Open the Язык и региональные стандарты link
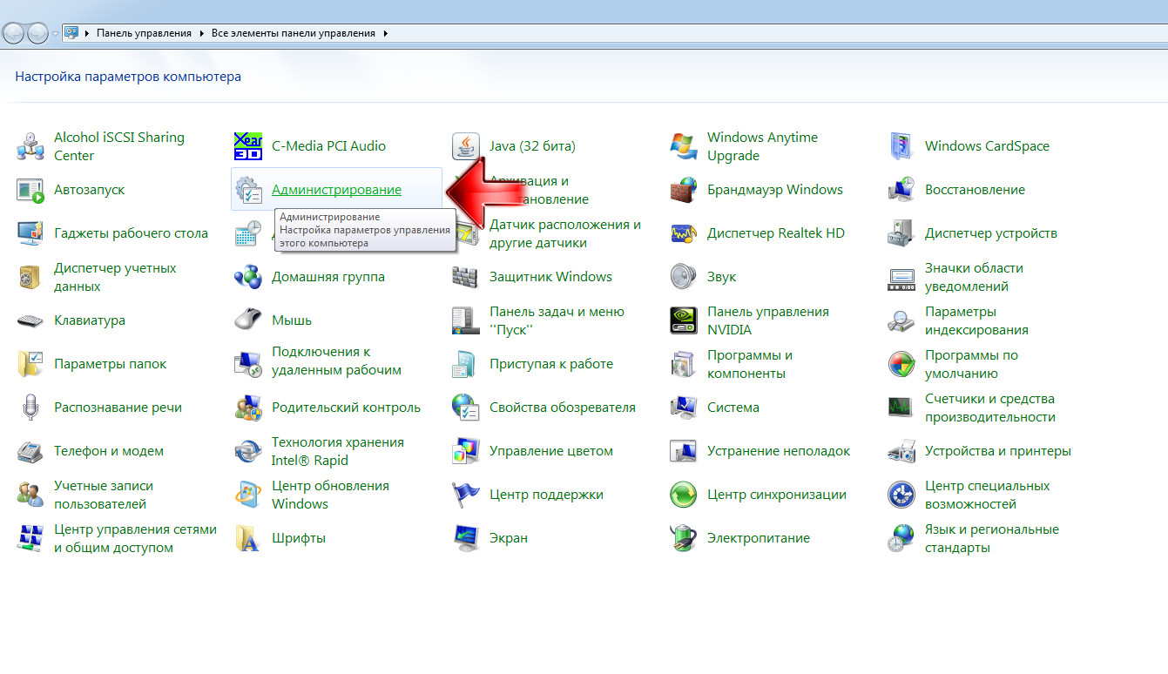1168x674 pixels. [x=992, y=538]
